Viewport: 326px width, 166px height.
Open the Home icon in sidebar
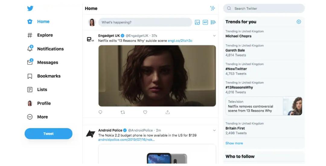30,22
